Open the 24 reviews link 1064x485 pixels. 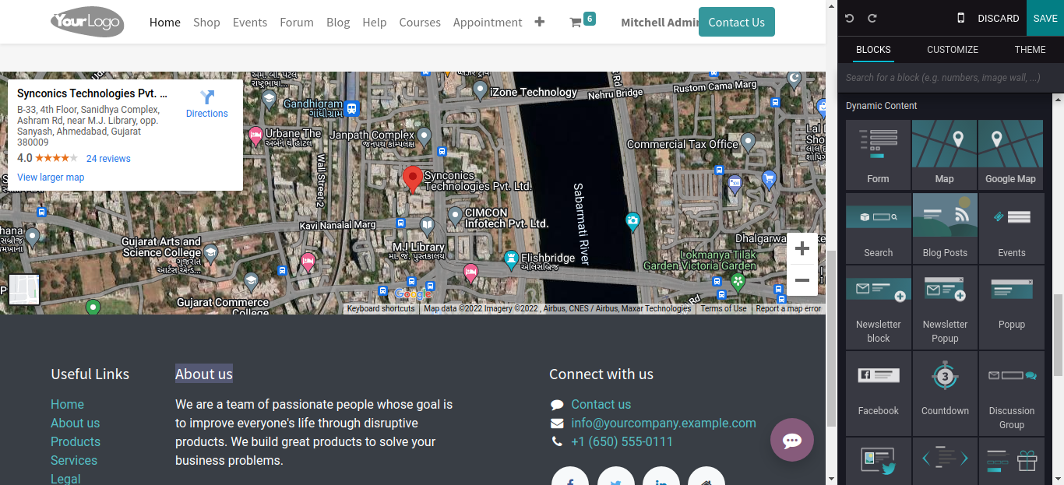click(x=108, y=159)
